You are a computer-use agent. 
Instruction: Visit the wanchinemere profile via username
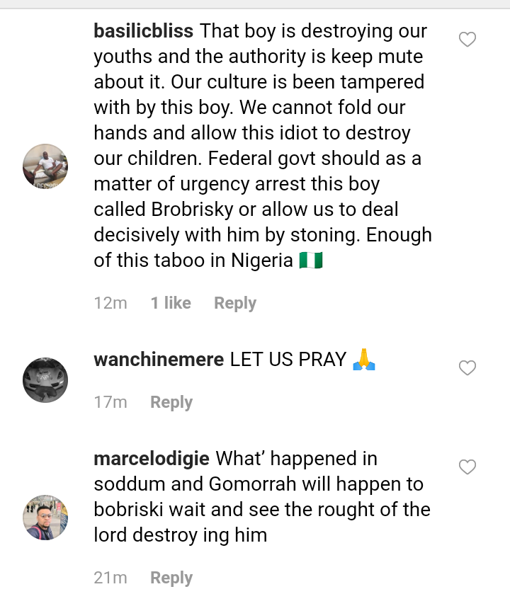point(159,360)
